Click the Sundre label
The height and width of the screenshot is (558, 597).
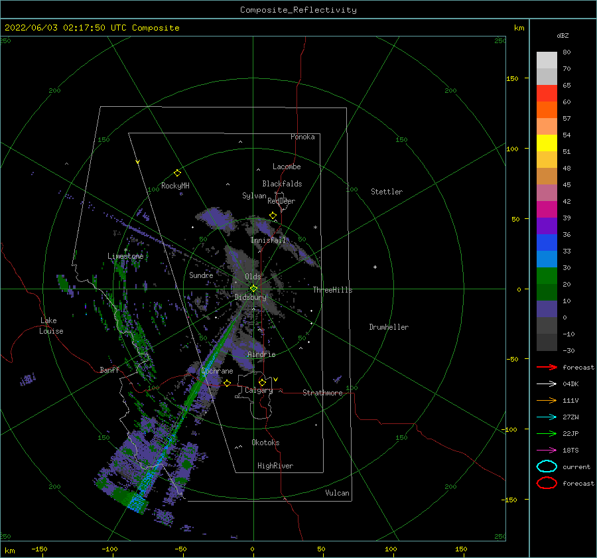[201, 275]
